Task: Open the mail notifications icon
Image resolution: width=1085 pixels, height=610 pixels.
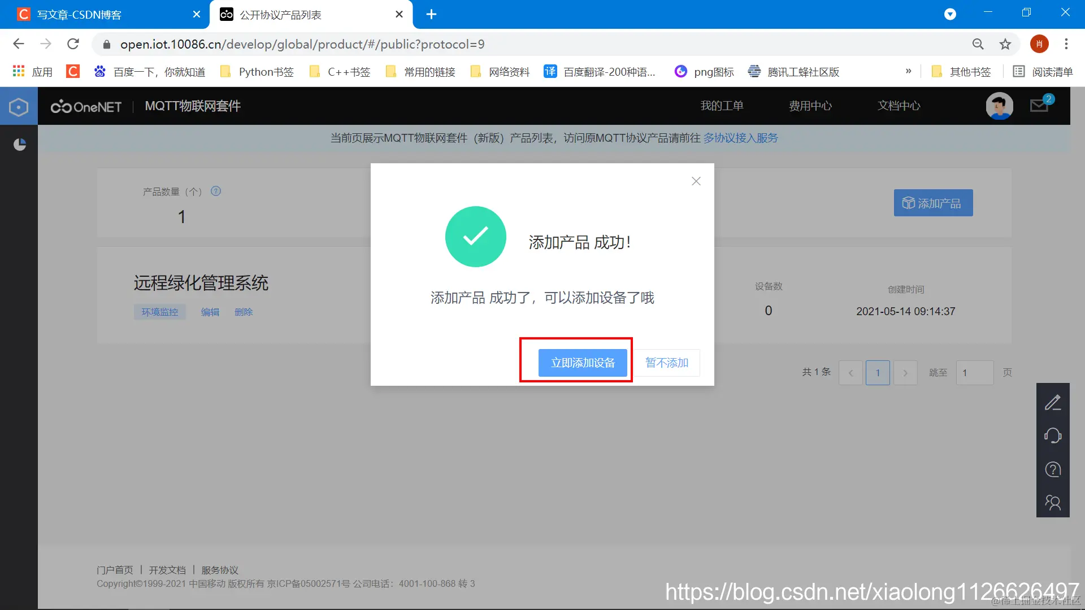Action: pyautogui.click(x=1039, y=105)
